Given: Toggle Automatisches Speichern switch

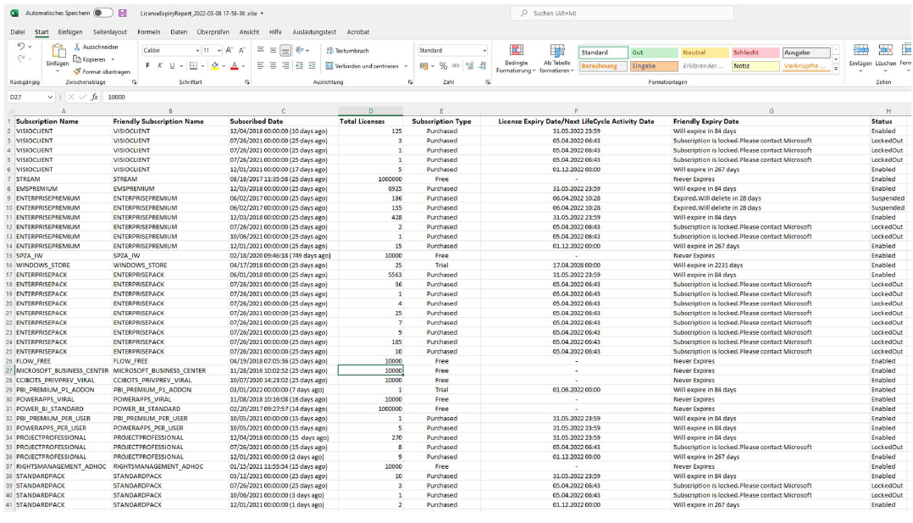Looking at the screenshot, I should pyautogui.click(x=103, y=13).
